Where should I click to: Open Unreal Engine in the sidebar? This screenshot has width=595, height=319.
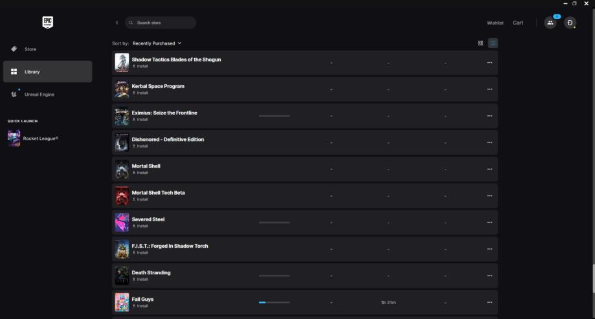[39, 94]
